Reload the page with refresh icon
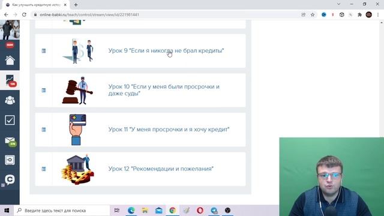 pos(24,14)
